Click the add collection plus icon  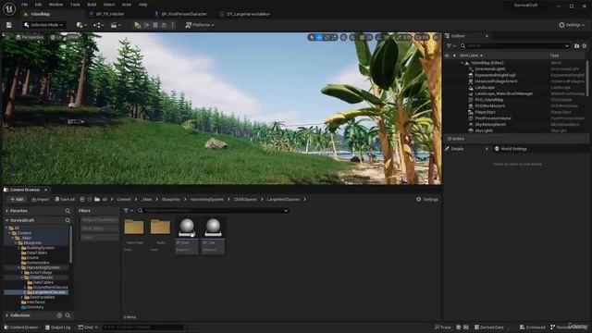(x=59, y=315)
